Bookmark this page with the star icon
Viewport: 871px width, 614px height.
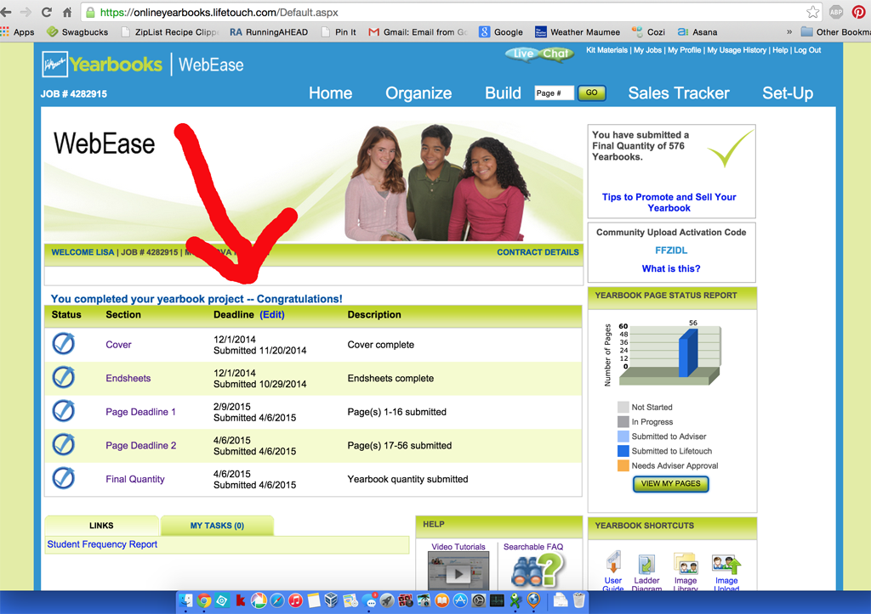coord(812,12)
